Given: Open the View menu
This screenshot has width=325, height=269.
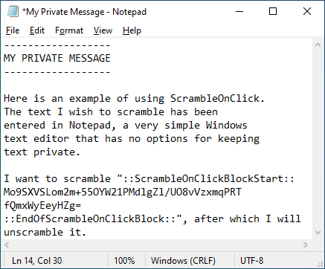Looking at the screenshot, I should point(103,30).
